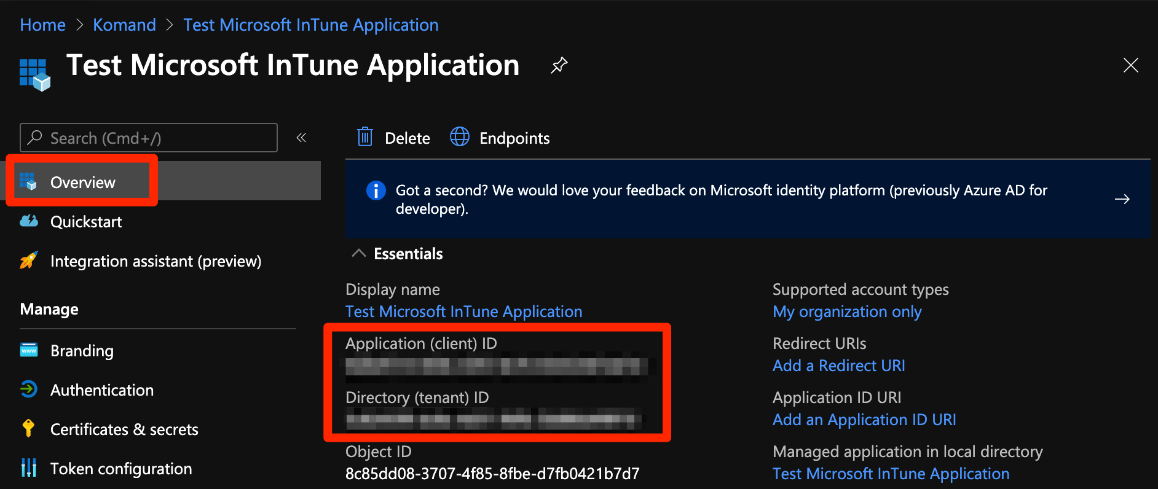Click the Quickstart cloud icon in sidebar
This screenshot has width=1158, height=489.
pyautogui.click(x=29, y=221)
